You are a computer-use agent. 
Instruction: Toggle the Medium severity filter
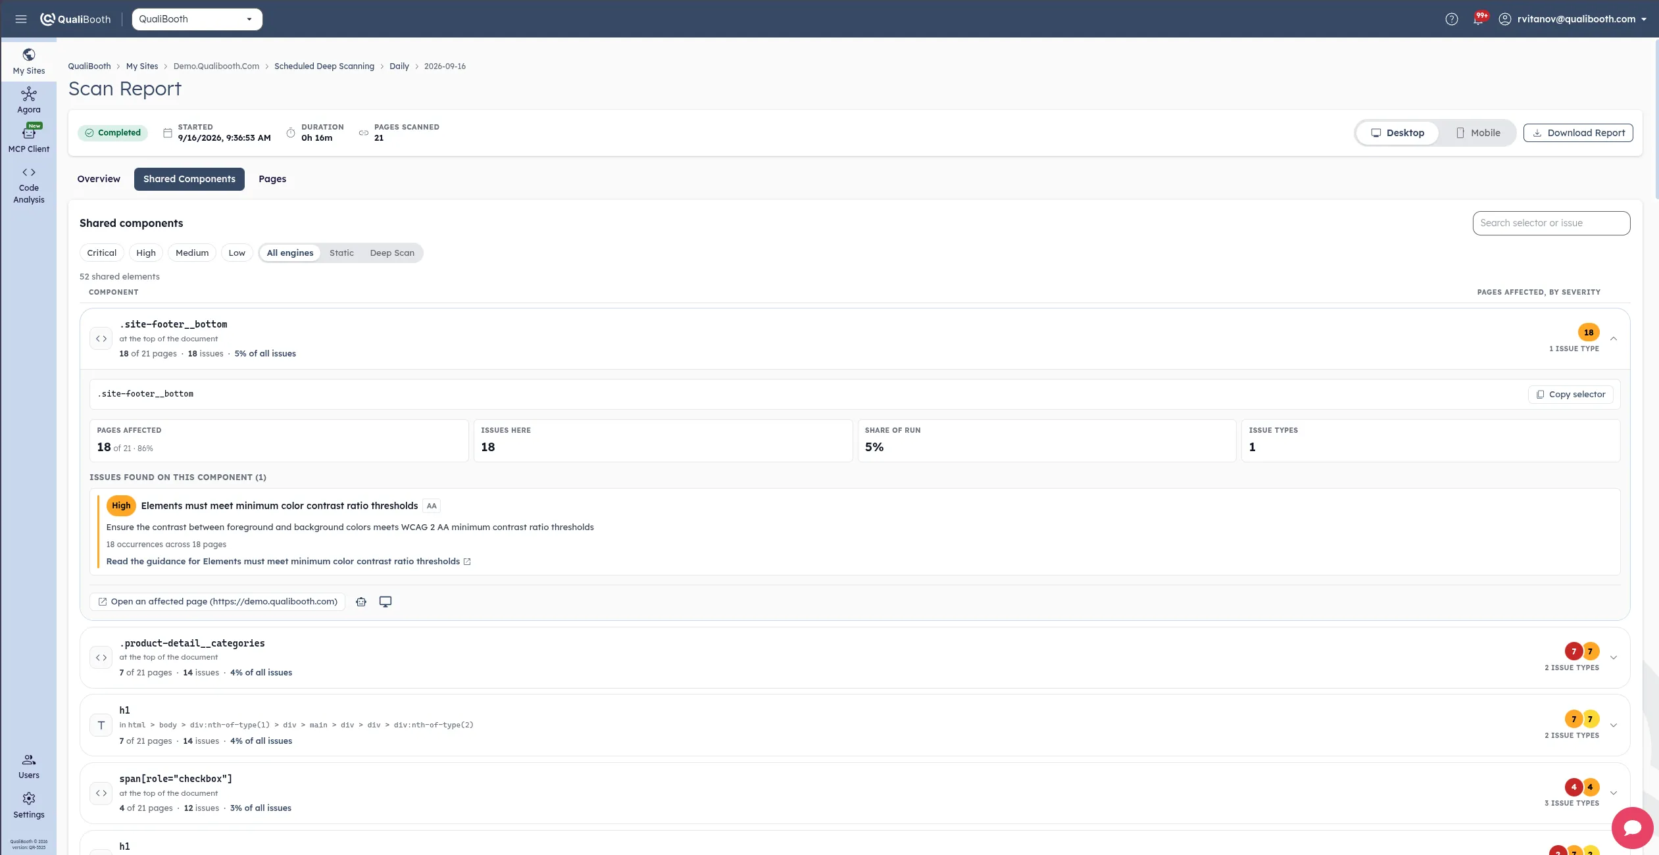[x=192, y=253]
